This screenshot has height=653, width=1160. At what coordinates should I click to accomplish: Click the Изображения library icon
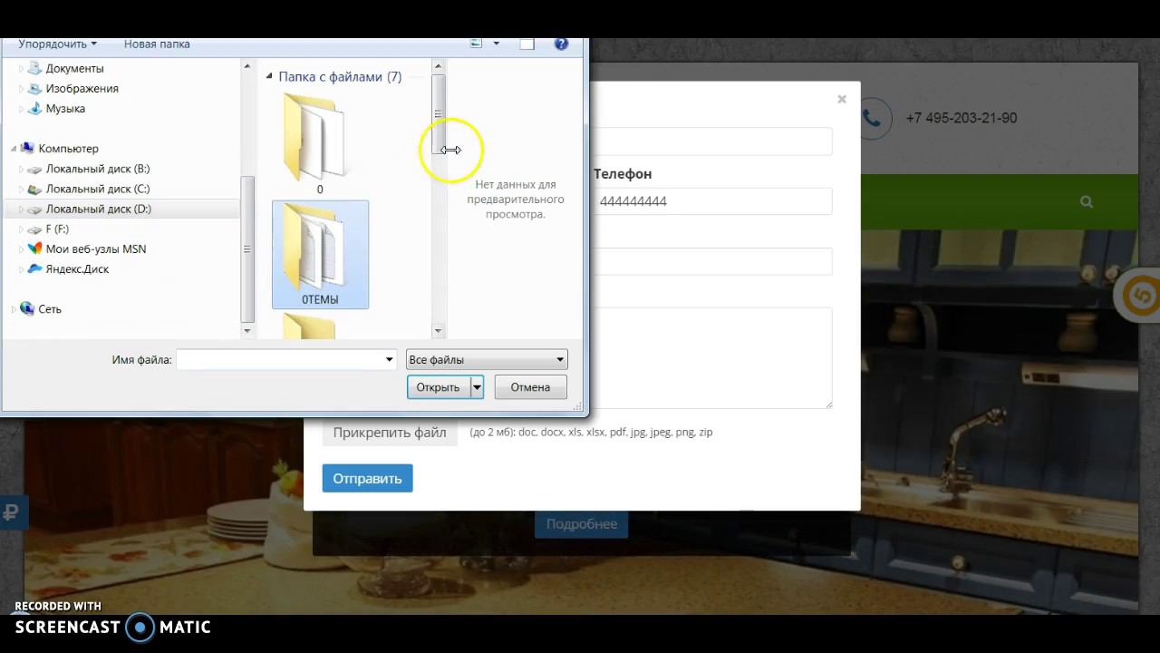pyautogui.click(x=34, y=88)
